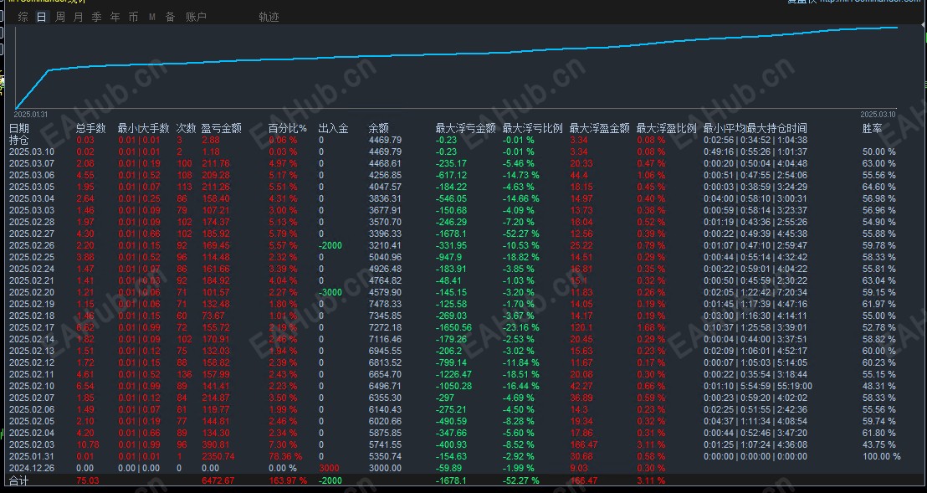Open the 月 monthly view icon
Screen dimensions: 927x493
[76, 16]
